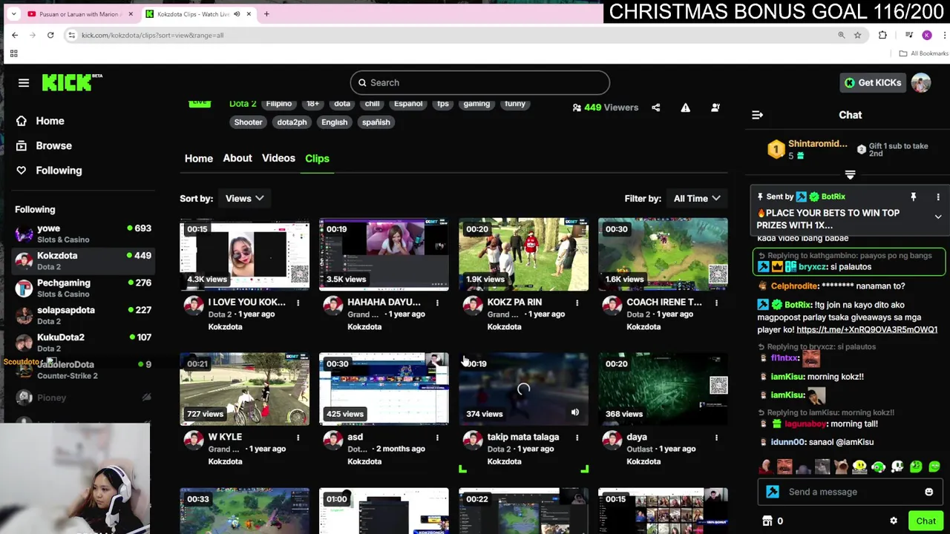Close the Kokzdota Clips browser tab

coord(249,14)
